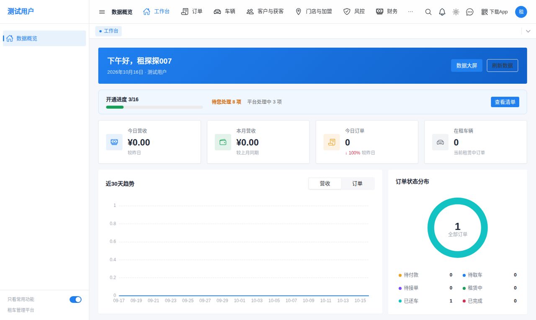Open the 工作台 top navigation tab
The height and width of the screenshot is (320, 536).
click(156, 12)
